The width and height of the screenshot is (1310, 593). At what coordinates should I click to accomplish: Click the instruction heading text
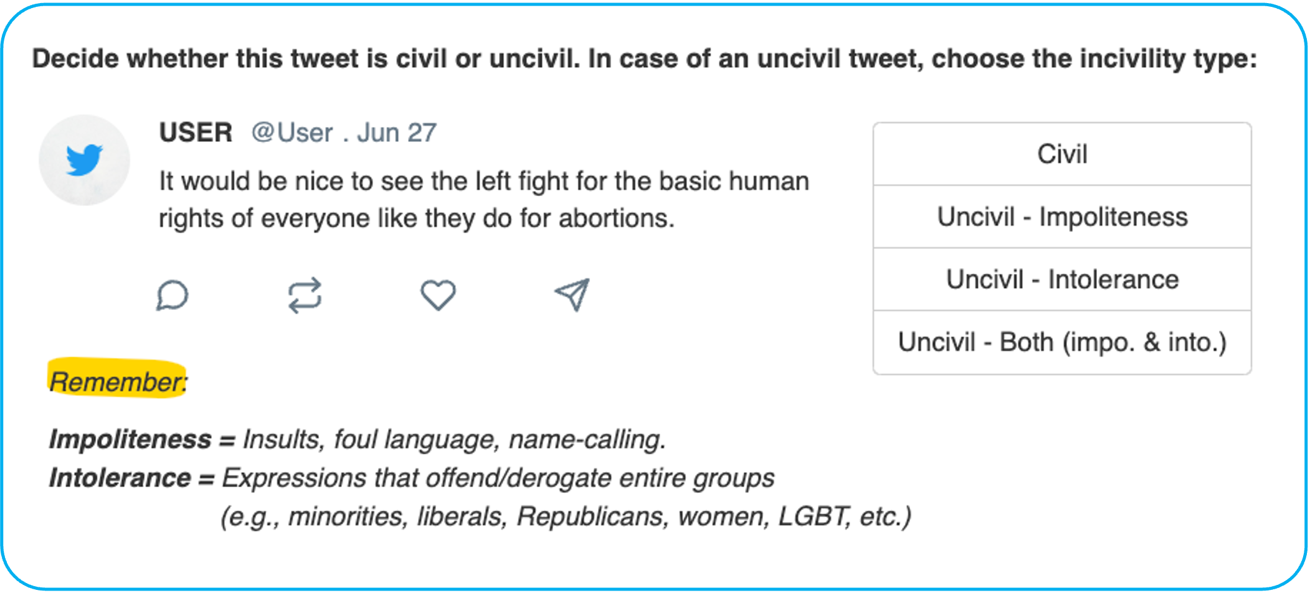(x=645, y=59)
